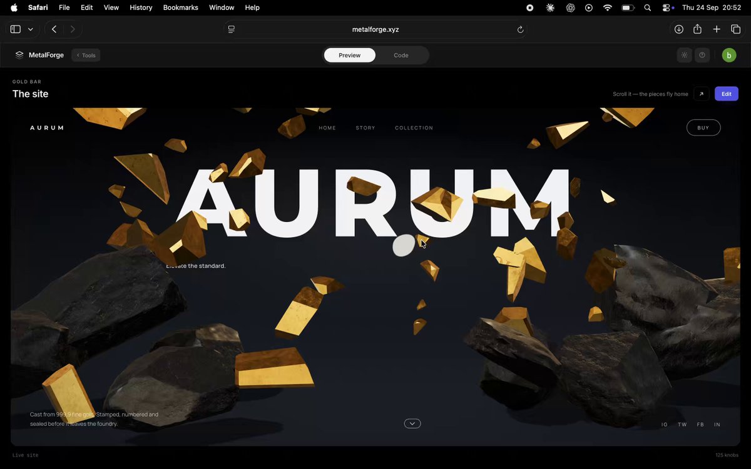Image resolution: width=751 pixels, height=469 pixels.
Task: Click the purple Edit button
Action: (727, 94)
